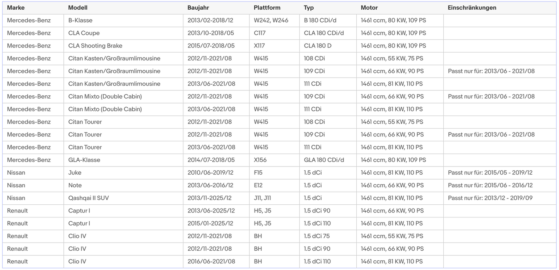Viewport: 559px width, 270px height.
Task: Click restriction "Passt nur für: 2013/12 - 2019/09"
Action: [490, 198]
